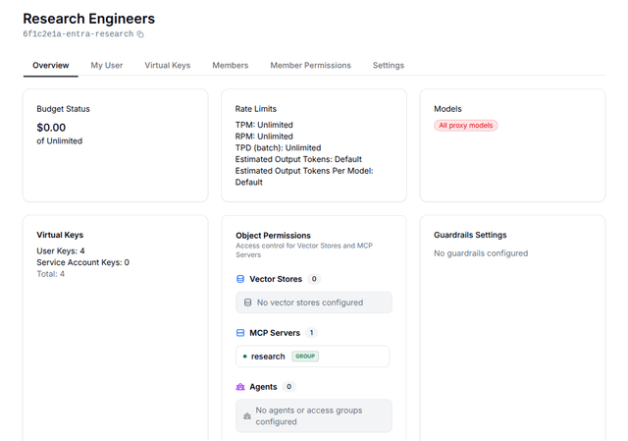This screenshot has width=628, height=441.
Task: Click the team ID text 6f1c2e1a-entra-research
Action: pos(78,34)
